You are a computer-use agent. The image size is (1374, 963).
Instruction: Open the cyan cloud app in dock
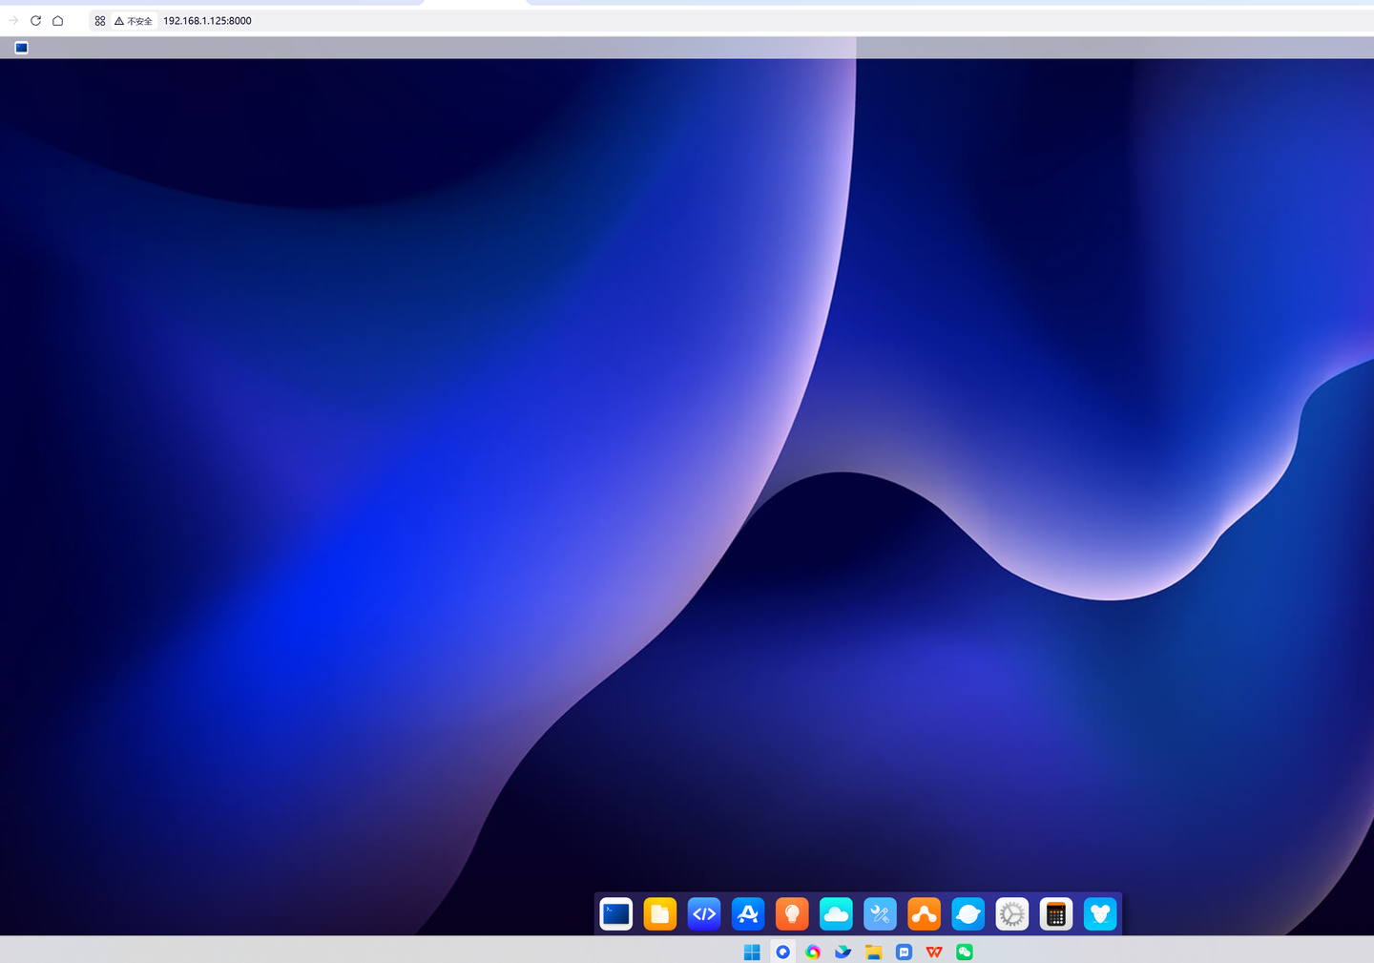(x=836, y=914)
